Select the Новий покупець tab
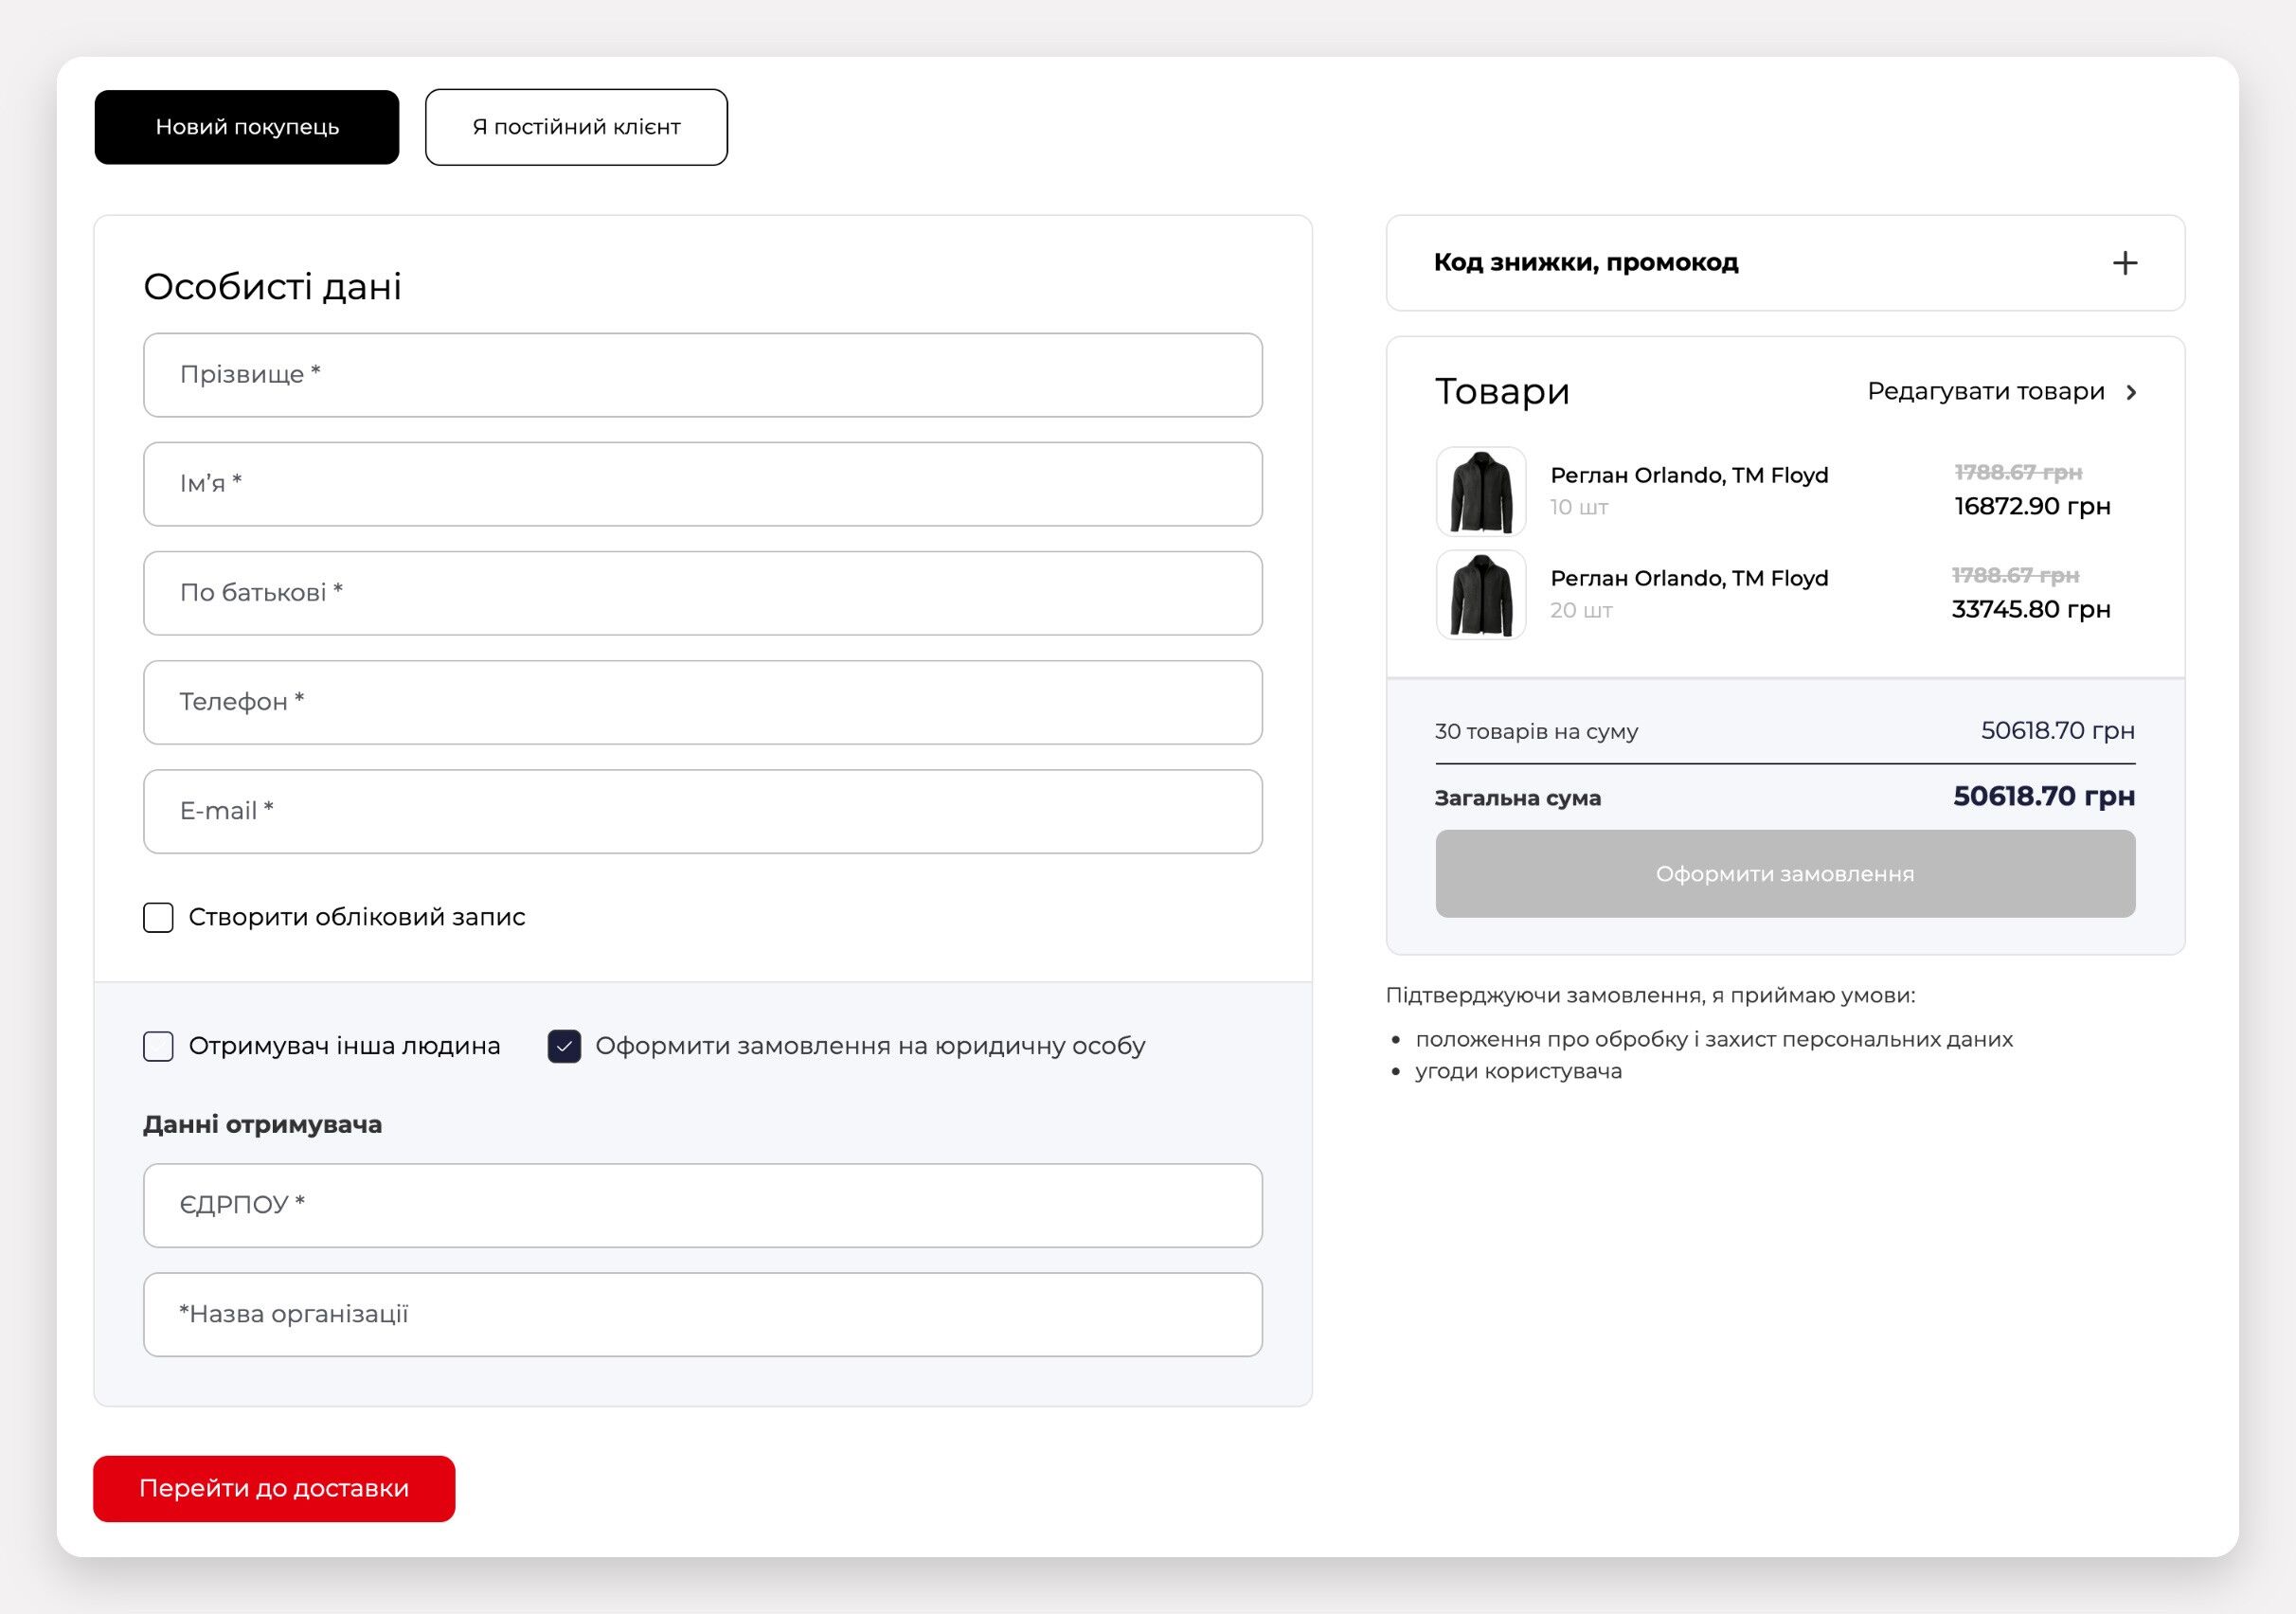This screenshot has width=2296, height=1614. [247, 127]
